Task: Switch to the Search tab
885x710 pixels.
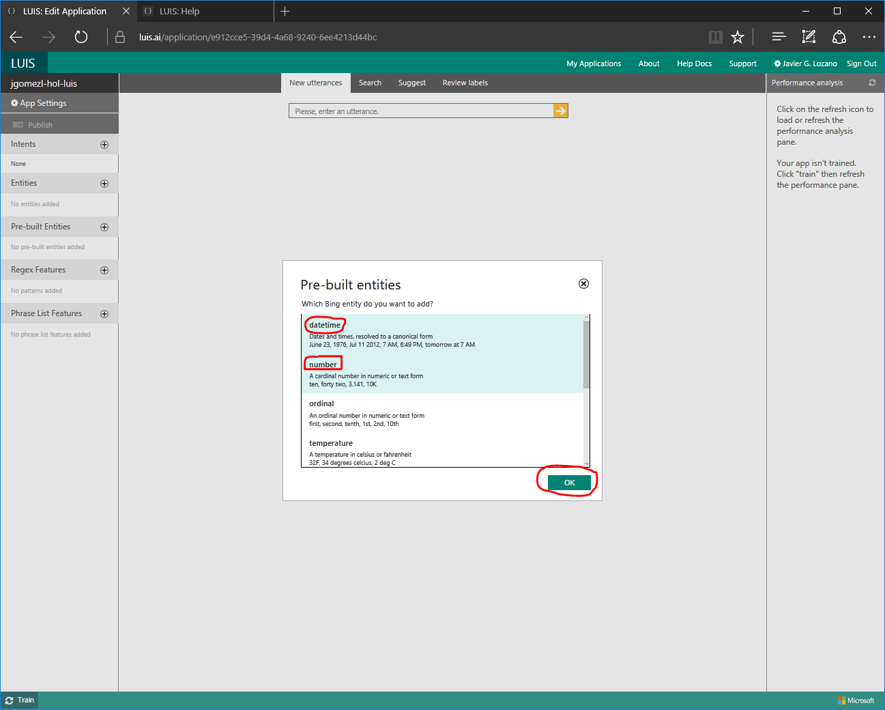Action: (371, 83)
